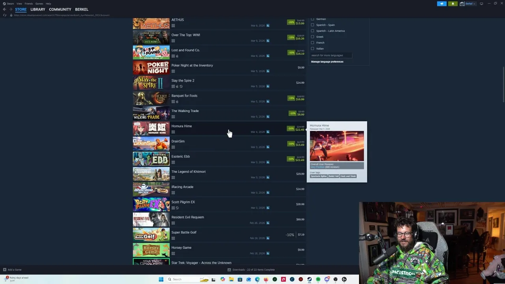Launch Copilot from the taskbar
The image size is (505, 284).
tap(223, 279)
